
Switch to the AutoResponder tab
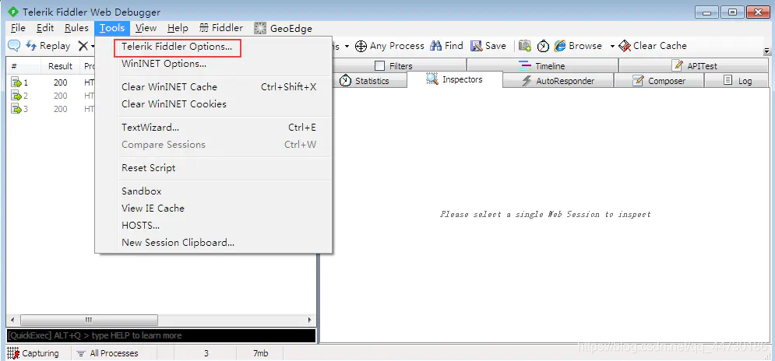click(x=558, y=81)
